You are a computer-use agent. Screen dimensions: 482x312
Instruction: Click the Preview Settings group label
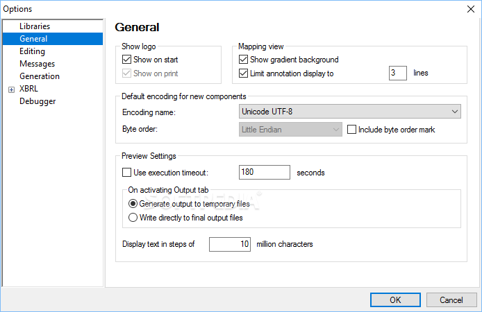(x=149, y=156)
